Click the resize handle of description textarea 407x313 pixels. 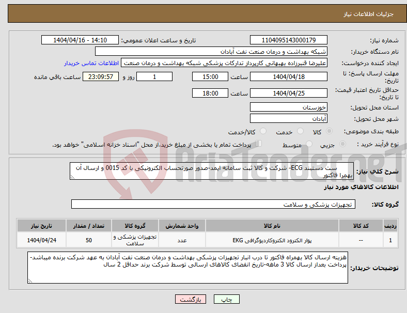(x=72, y=177)
